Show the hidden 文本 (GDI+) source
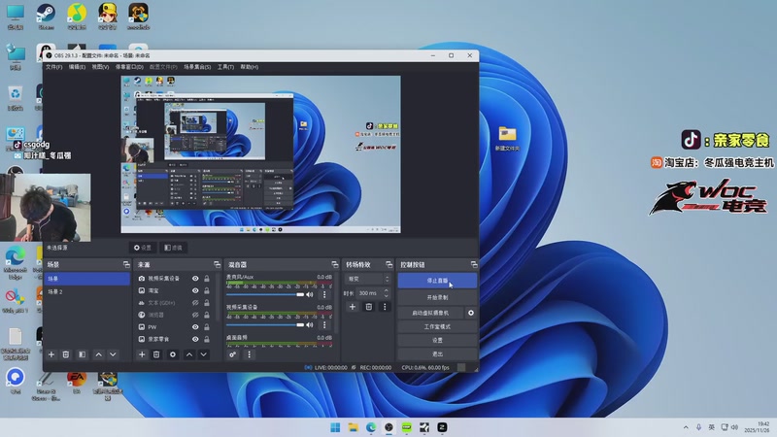The height and width of the screenshot is (437, 777). click(195, 303)
